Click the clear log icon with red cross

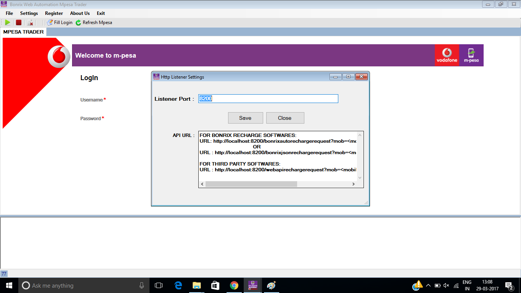pos(31,23)
